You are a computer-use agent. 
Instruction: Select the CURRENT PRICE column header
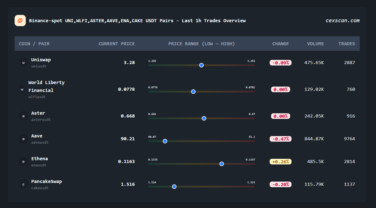pyautogui.click(x=117, y=44)
